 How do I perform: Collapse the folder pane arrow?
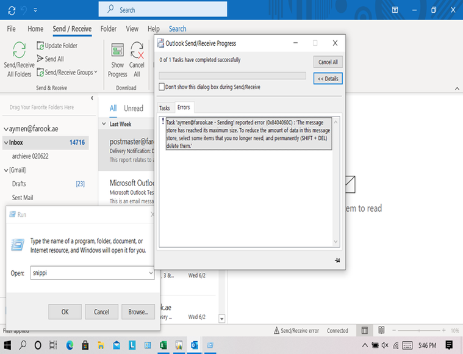tap(92, 98)
